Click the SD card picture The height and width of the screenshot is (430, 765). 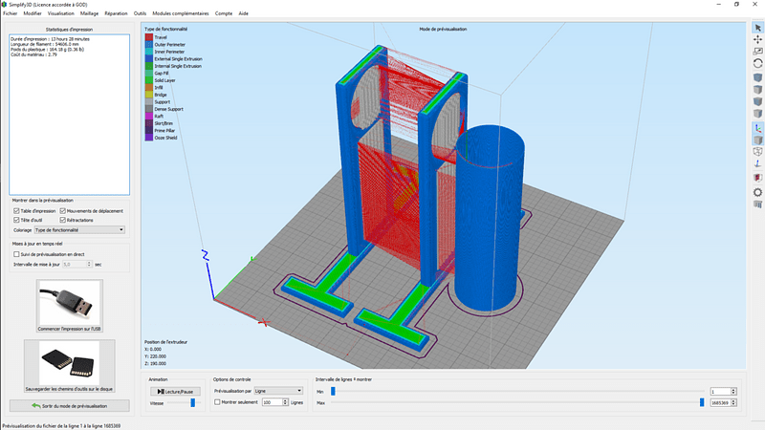point(69,363)
